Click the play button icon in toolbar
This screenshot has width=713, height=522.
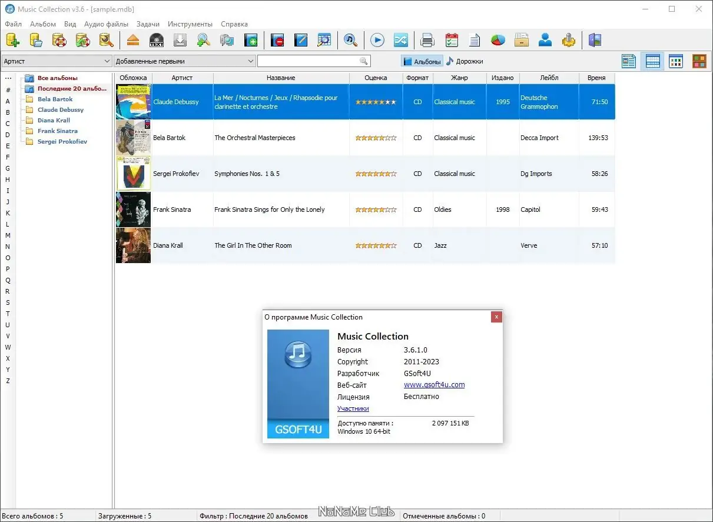coord(377,40)
